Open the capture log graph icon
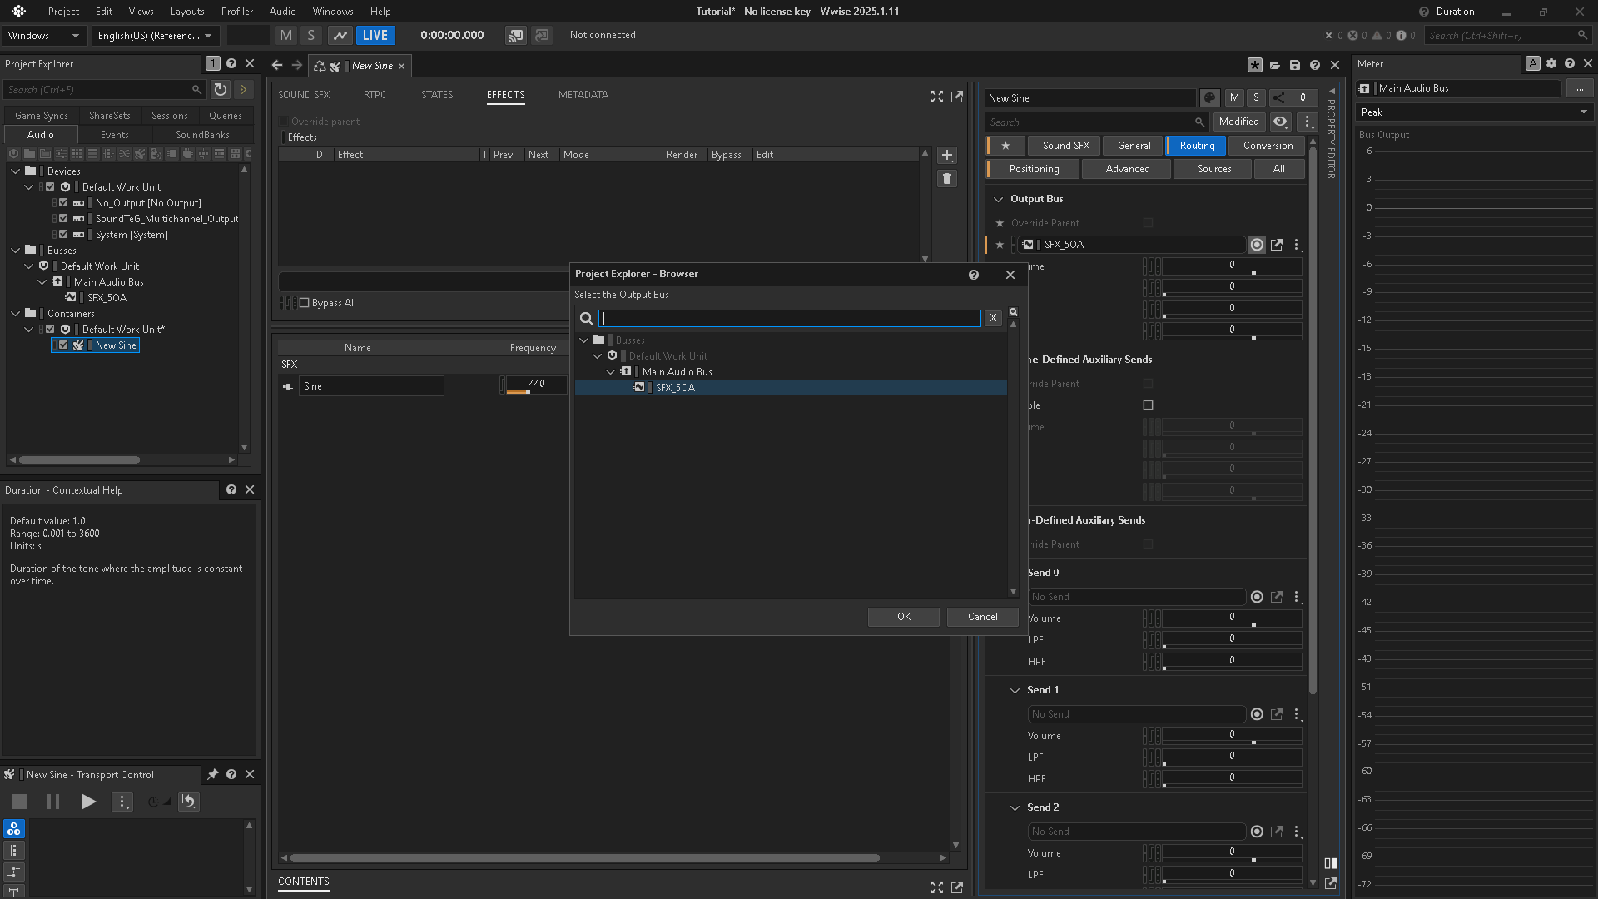The width and height of the screenshot is (1598, 899). point(340,36)
